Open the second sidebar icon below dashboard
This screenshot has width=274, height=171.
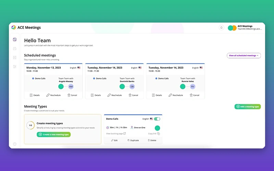point(15,49)
